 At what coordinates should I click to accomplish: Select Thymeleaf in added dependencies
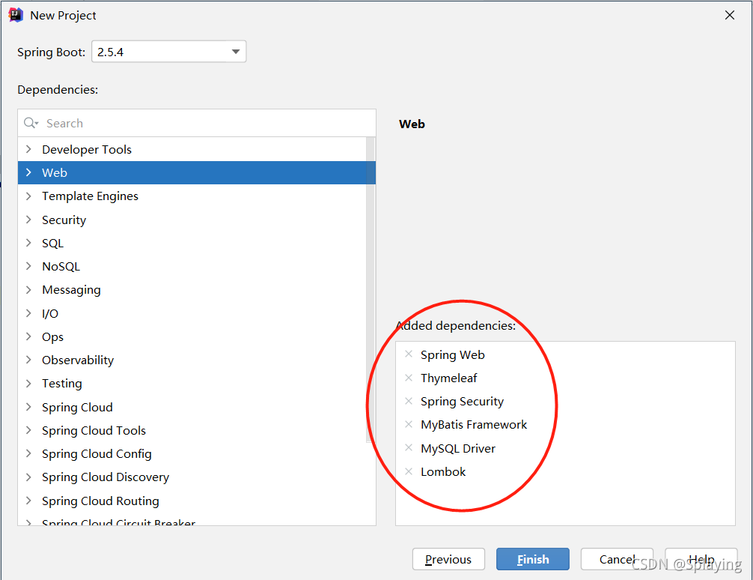(x=449, y=378)
